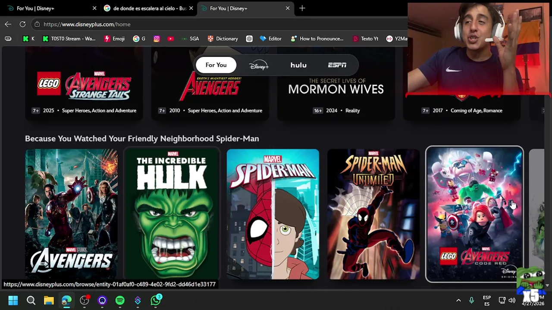The image size is (552, 310).
Task: Close the first For You Disney+ tab
Action: (x=94, y=8)
